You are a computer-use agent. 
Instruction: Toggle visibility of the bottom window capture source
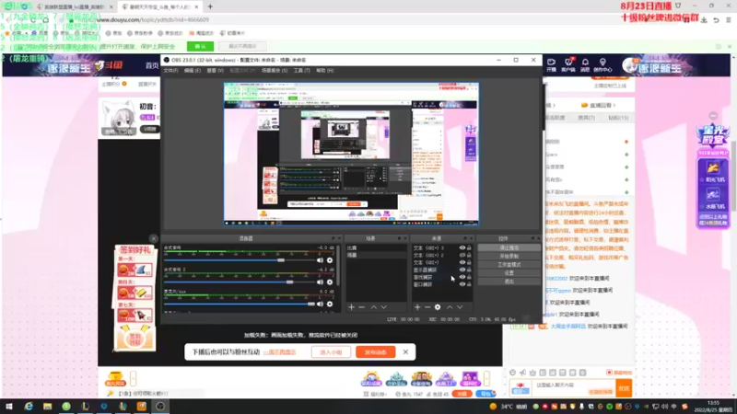pyautogui.click(x=462, y=284)
